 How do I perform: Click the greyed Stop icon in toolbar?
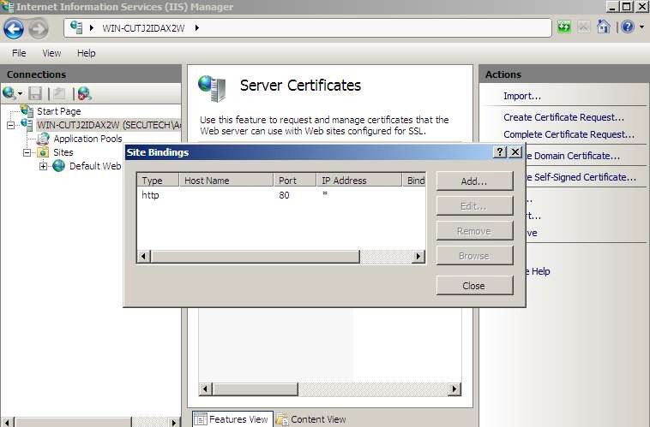584,27
